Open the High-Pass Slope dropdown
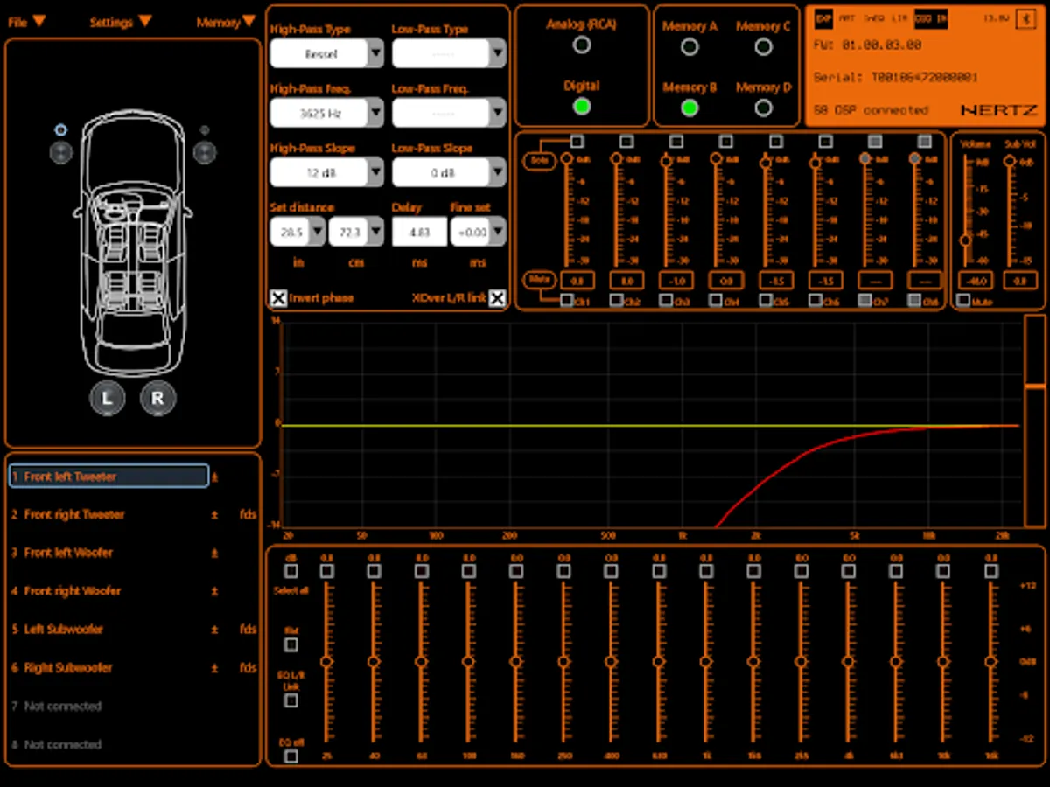The height and width of the screenshot is (787, 1050). tap(326, 172)
